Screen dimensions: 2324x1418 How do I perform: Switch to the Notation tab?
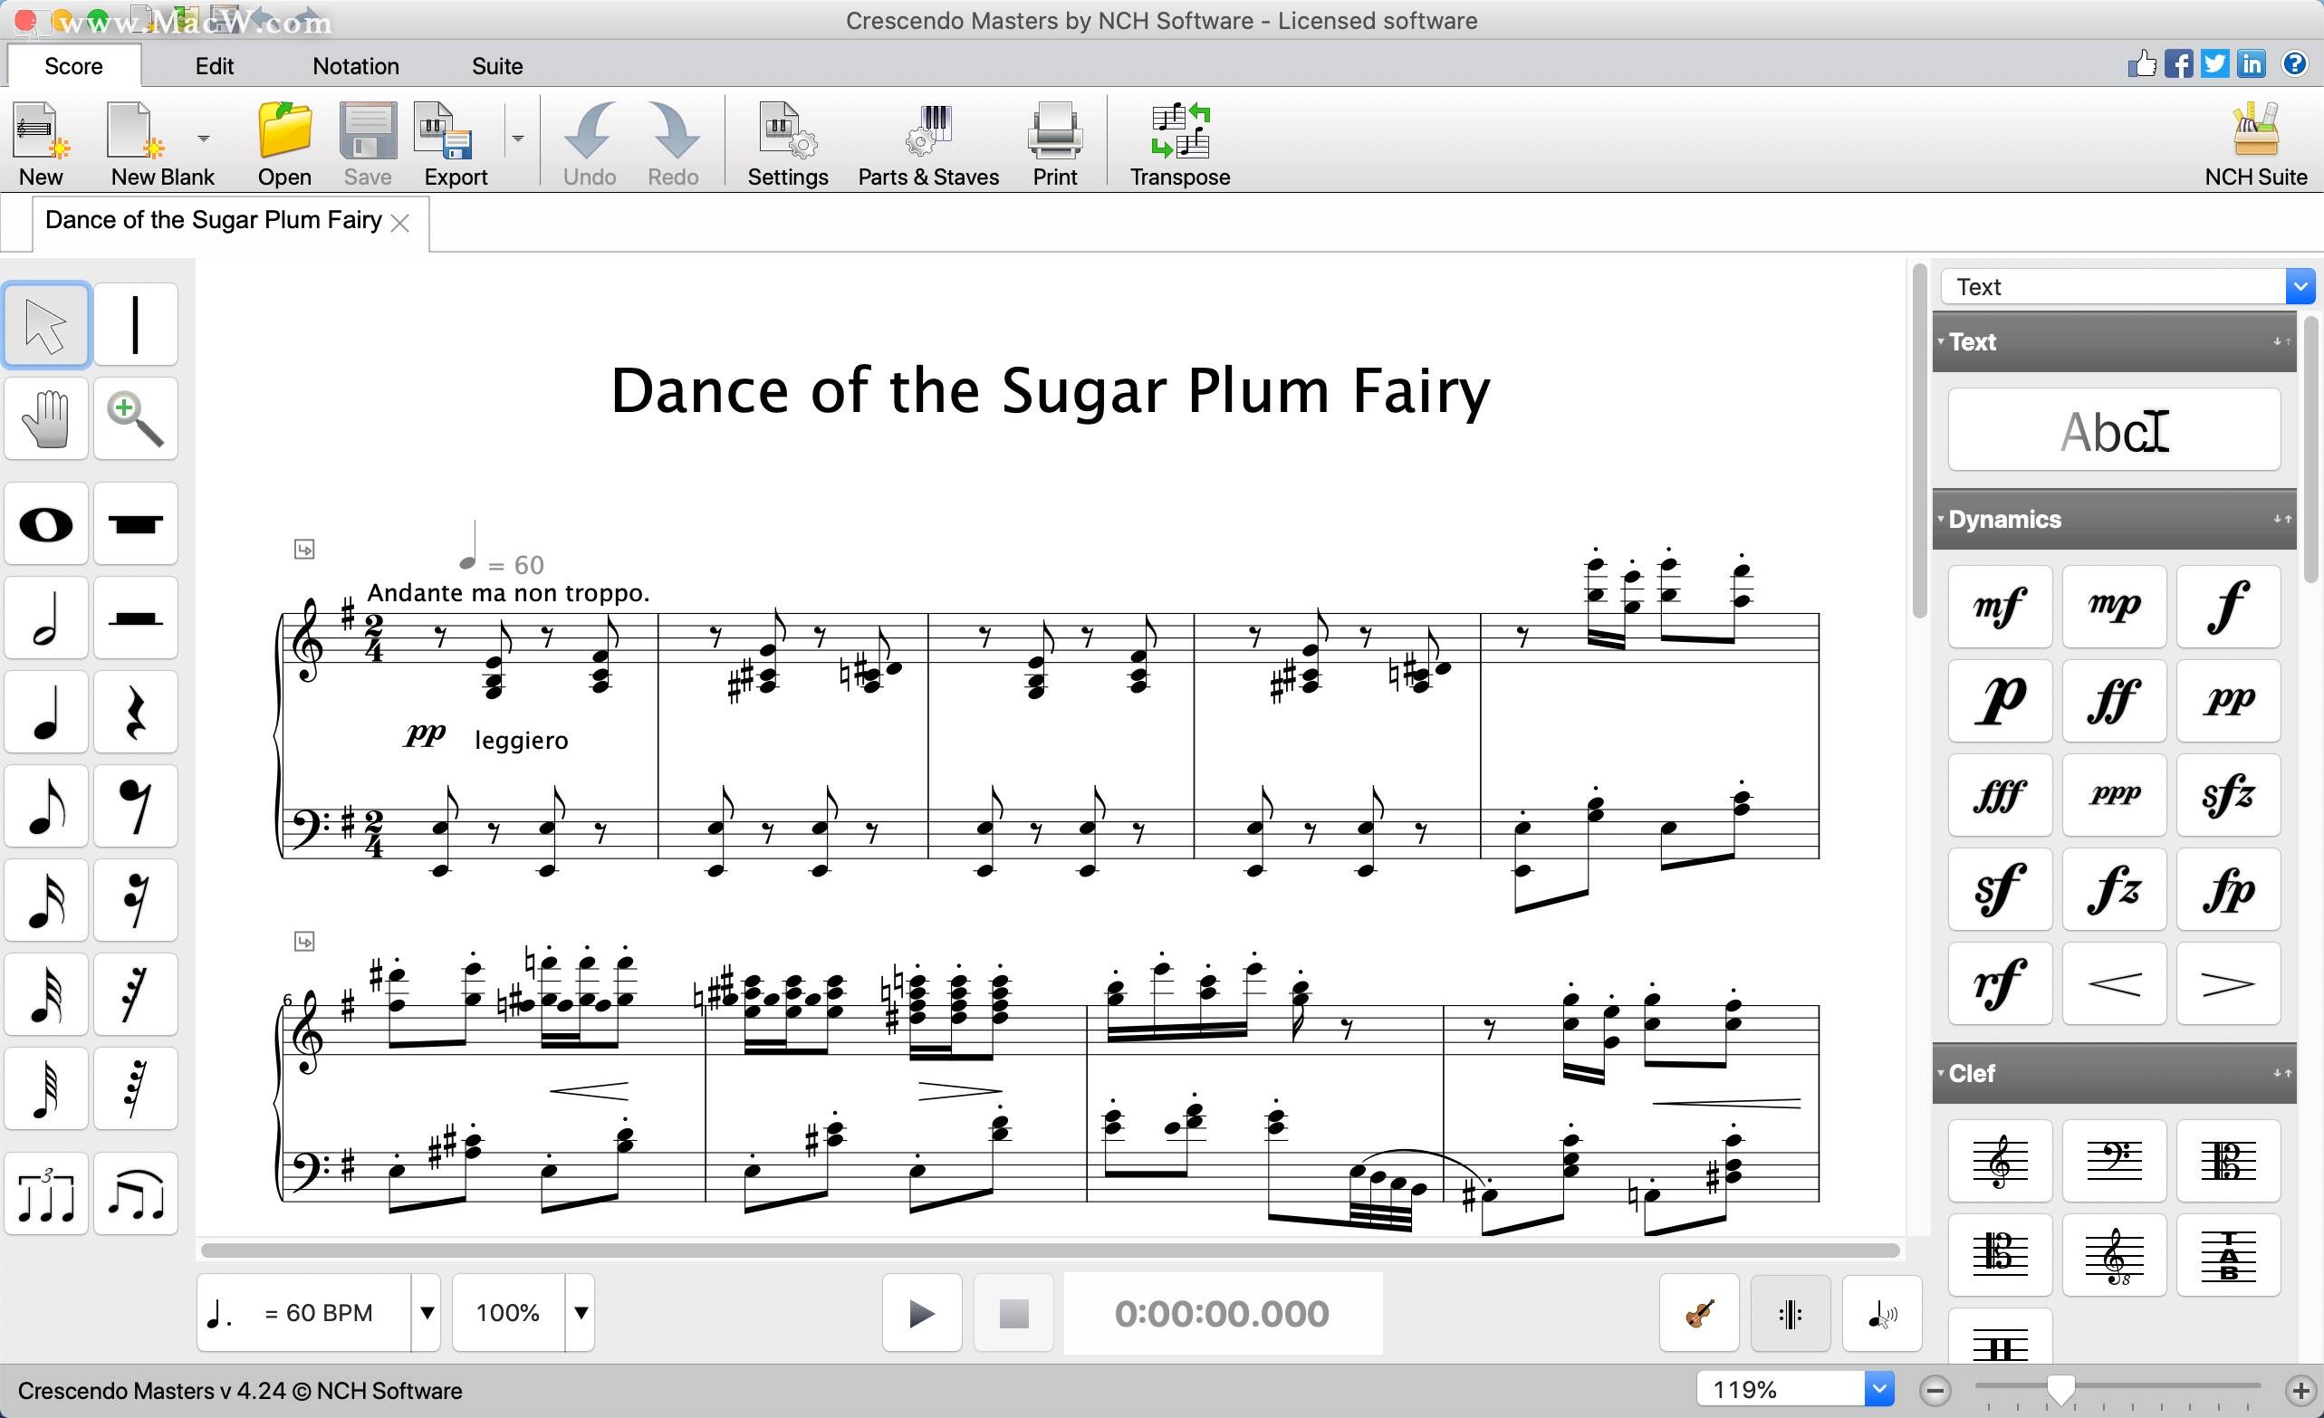pyautogui.click(x=356, y=66)
